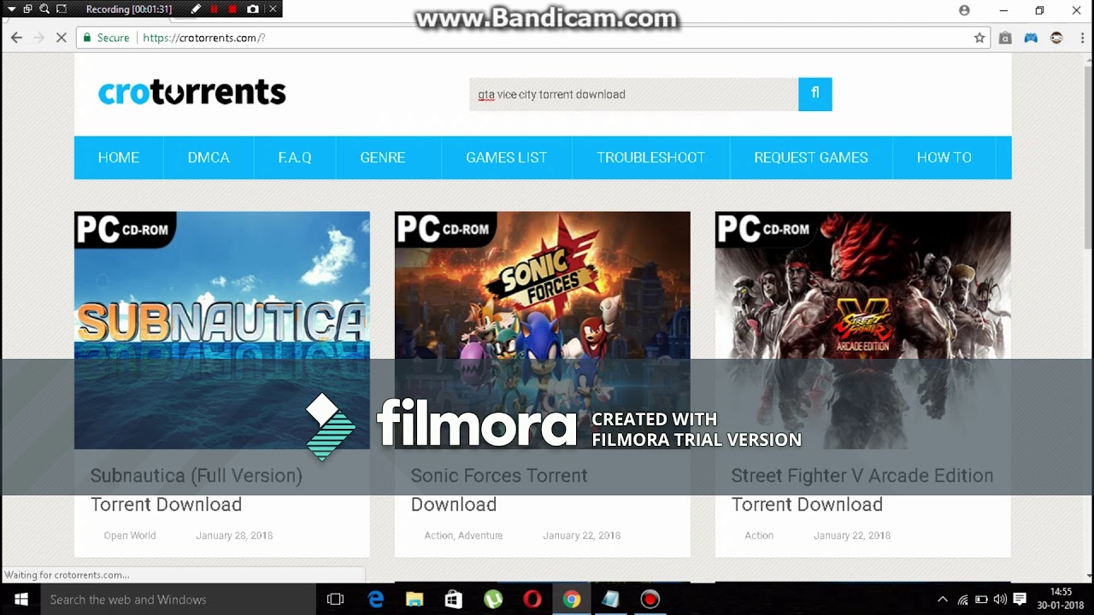
Task: Click the Street Fighter V cover thumbnail
Action: [x=863, y=331]
